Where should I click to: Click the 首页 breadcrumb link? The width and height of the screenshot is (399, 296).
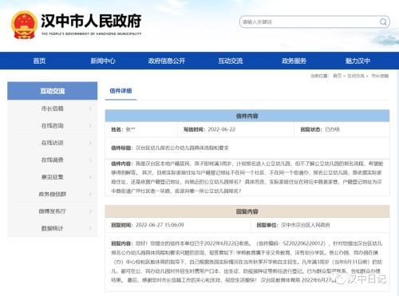[337, 76]
